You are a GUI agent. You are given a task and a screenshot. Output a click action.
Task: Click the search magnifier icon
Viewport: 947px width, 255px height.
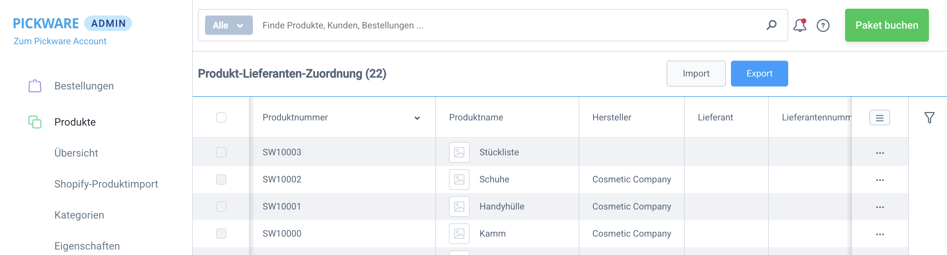pyautogui.click(x=771, y=25)
